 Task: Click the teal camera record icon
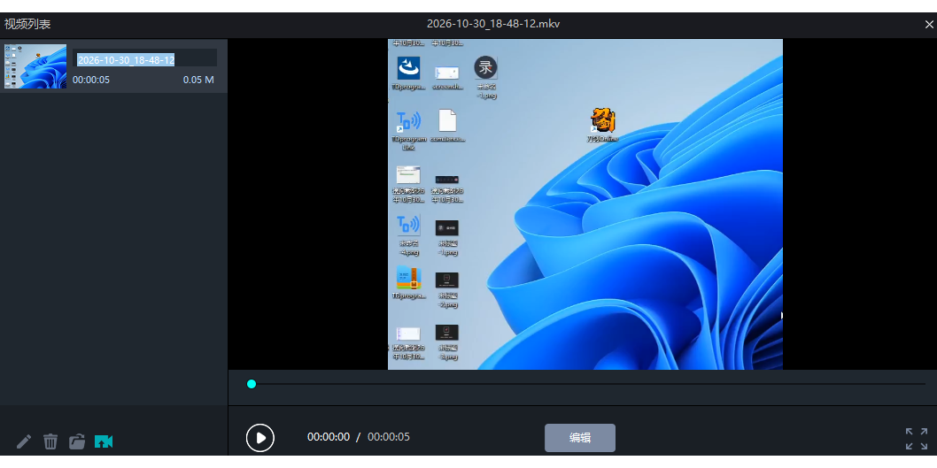pos(104,441)
